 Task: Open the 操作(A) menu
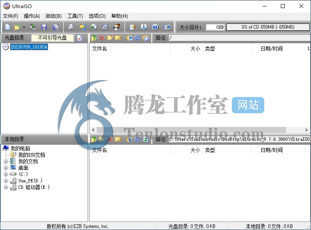point(32,16)
